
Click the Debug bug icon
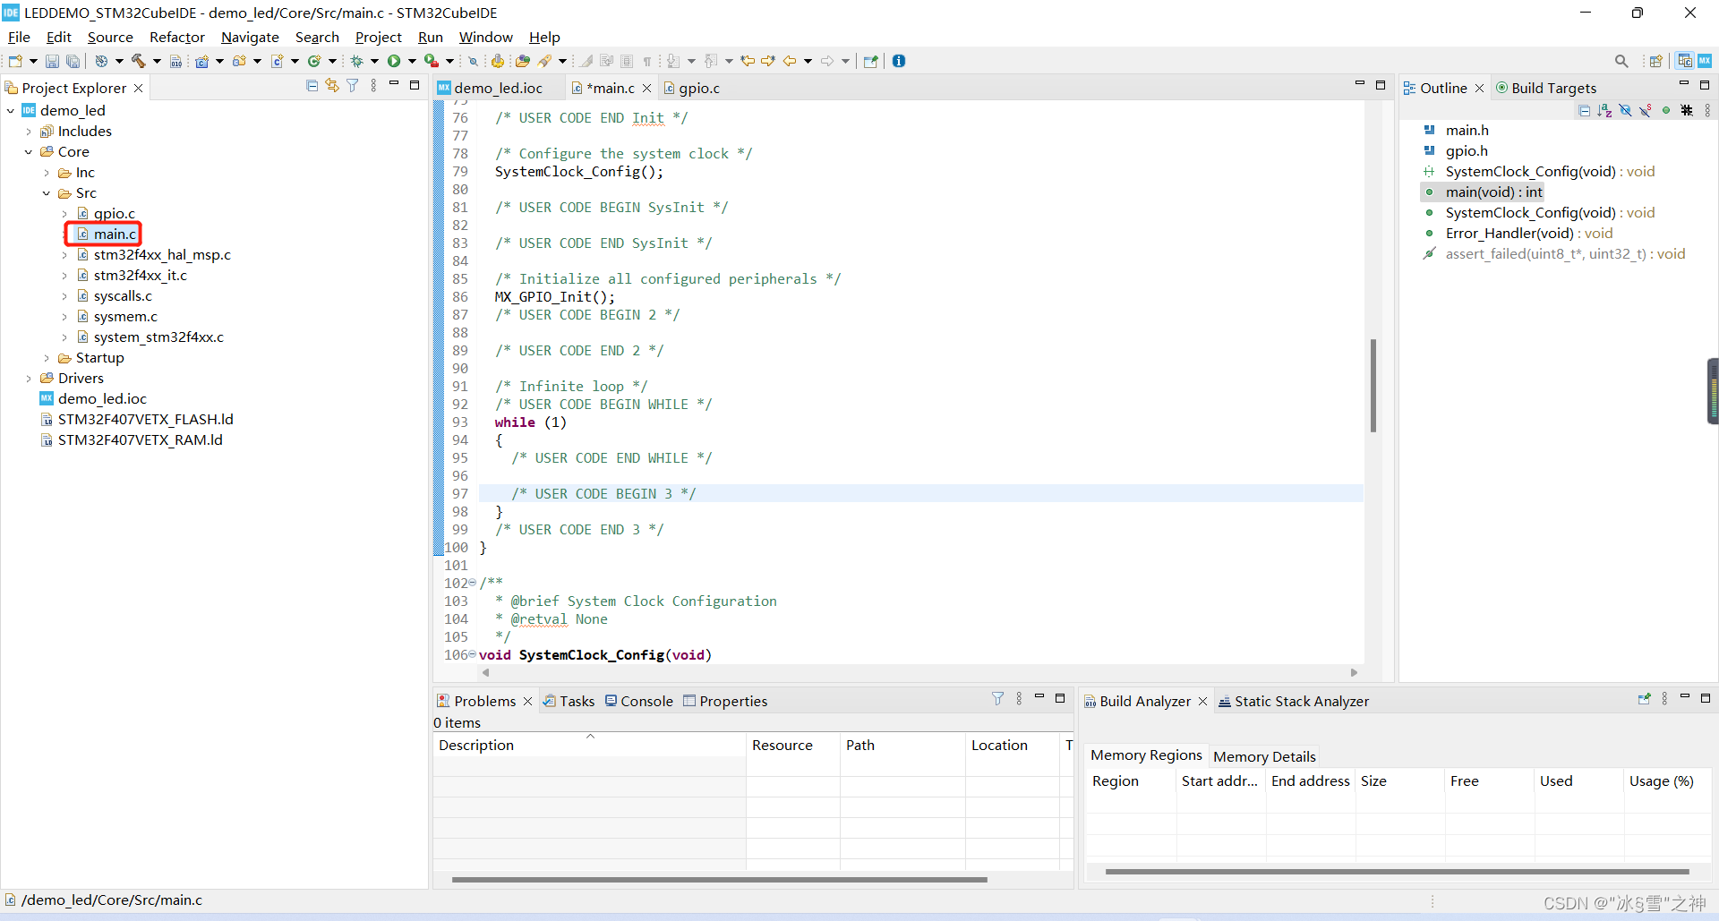tap(356, 61)
